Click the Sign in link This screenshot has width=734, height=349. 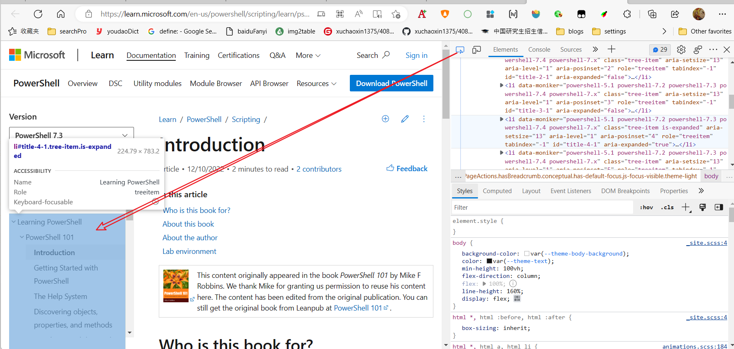(416, 55)
